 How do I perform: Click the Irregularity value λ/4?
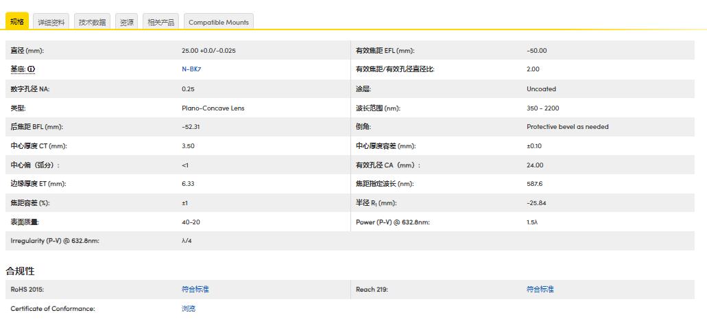click(187, 241)
